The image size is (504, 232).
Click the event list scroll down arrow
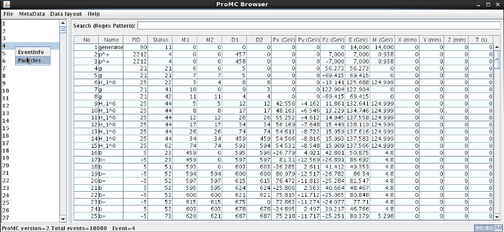click(63, 219)
